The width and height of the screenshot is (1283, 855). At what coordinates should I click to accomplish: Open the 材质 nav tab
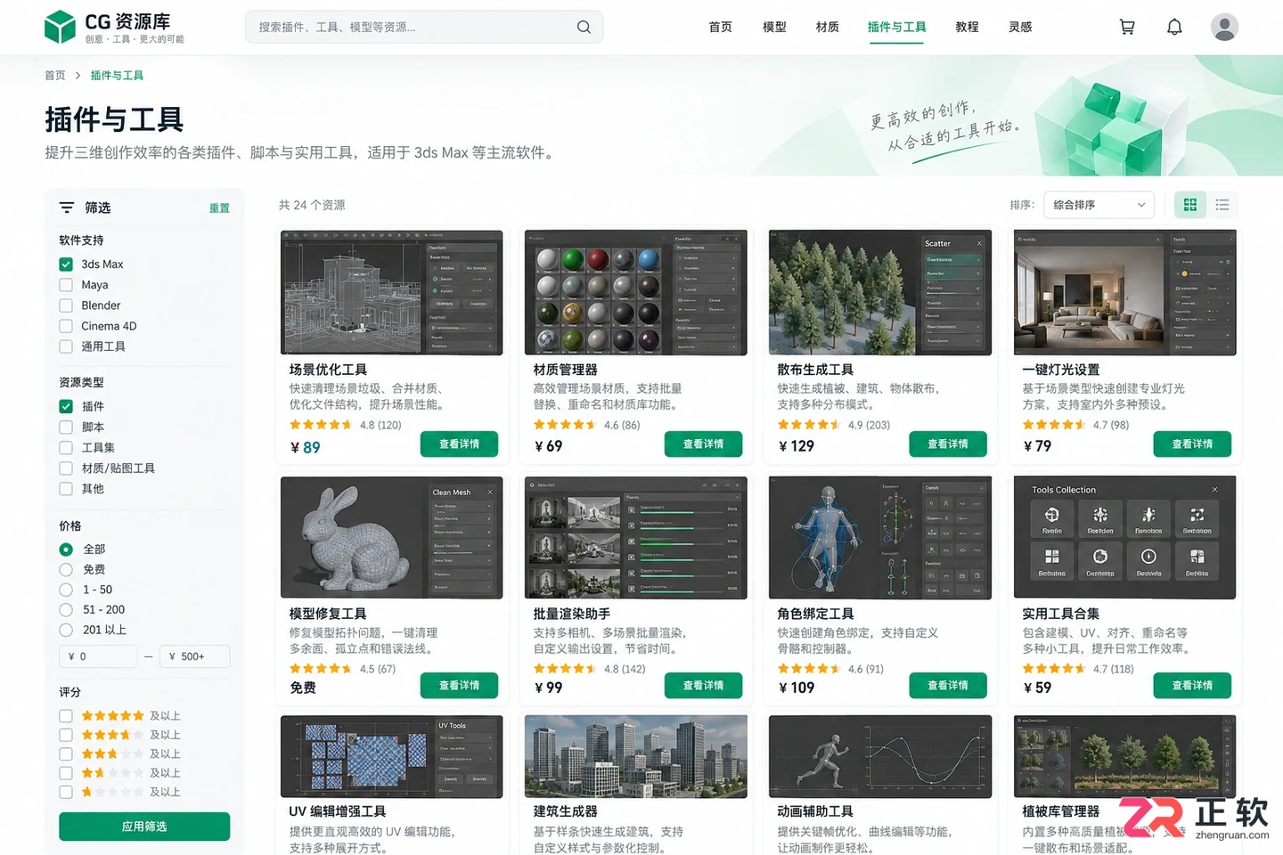click(x=828, y=27)
